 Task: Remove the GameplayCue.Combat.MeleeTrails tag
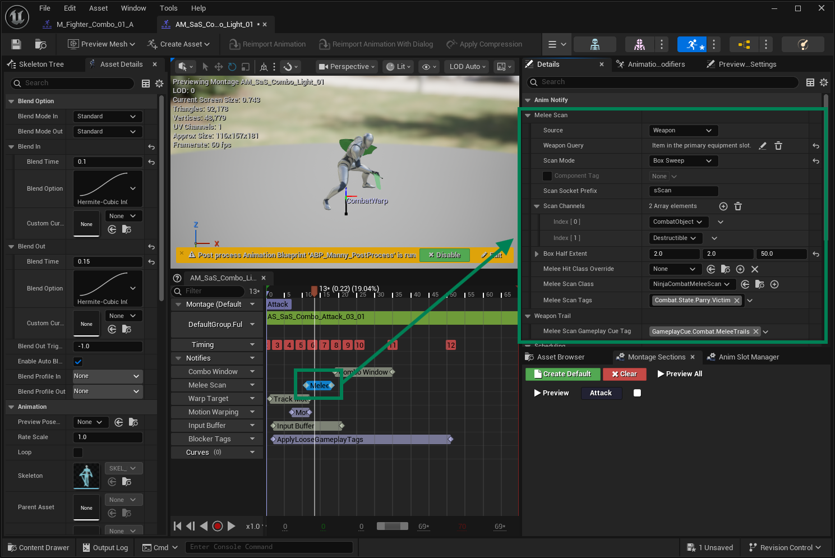coord(756,332)
